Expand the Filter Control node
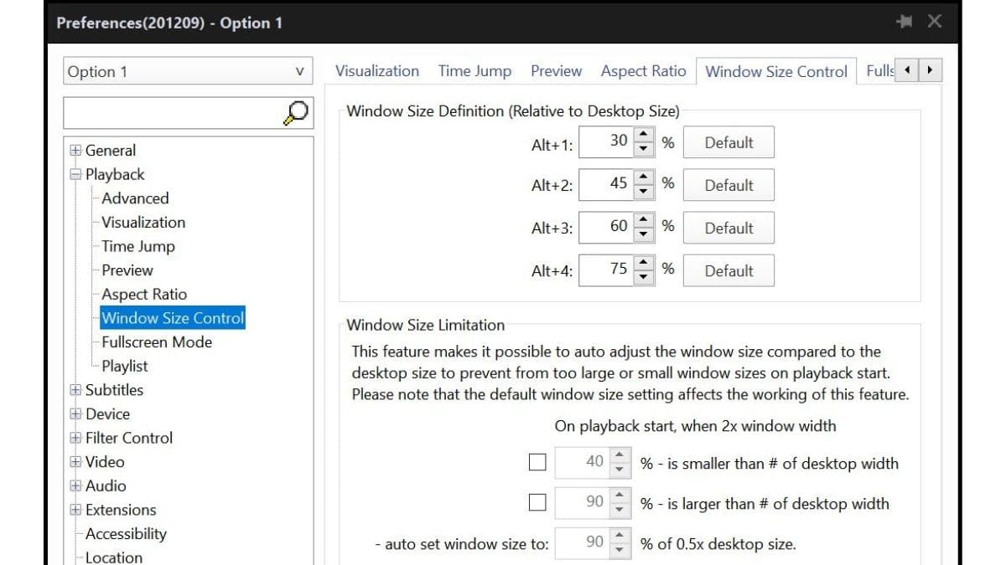Screen dimensions: 1006x565 (75, 438)
